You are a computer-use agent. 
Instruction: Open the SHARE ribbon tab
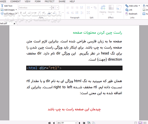point(62,1)
